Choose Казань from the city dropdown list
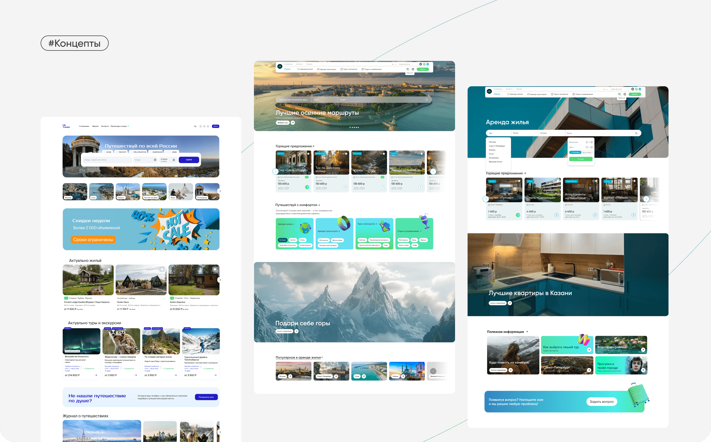The width and height of the screenshot is (711, 442). coord(492,150)
